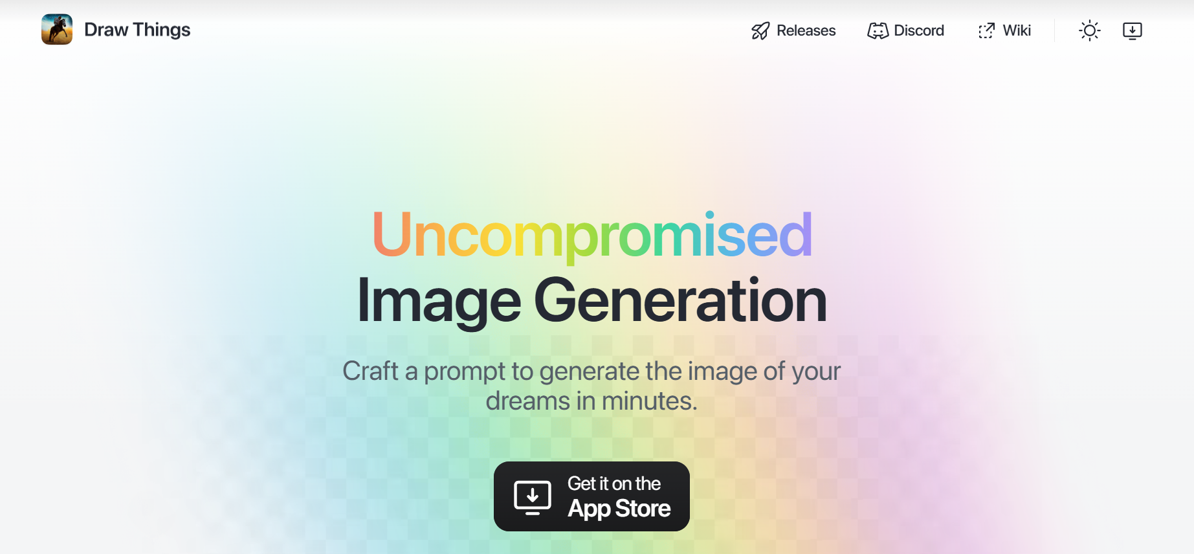Click the "Craft a prompt" subtitle text
Image resolution: width=1194 pixels, height=554 pixels.
(x=591, y=371)
